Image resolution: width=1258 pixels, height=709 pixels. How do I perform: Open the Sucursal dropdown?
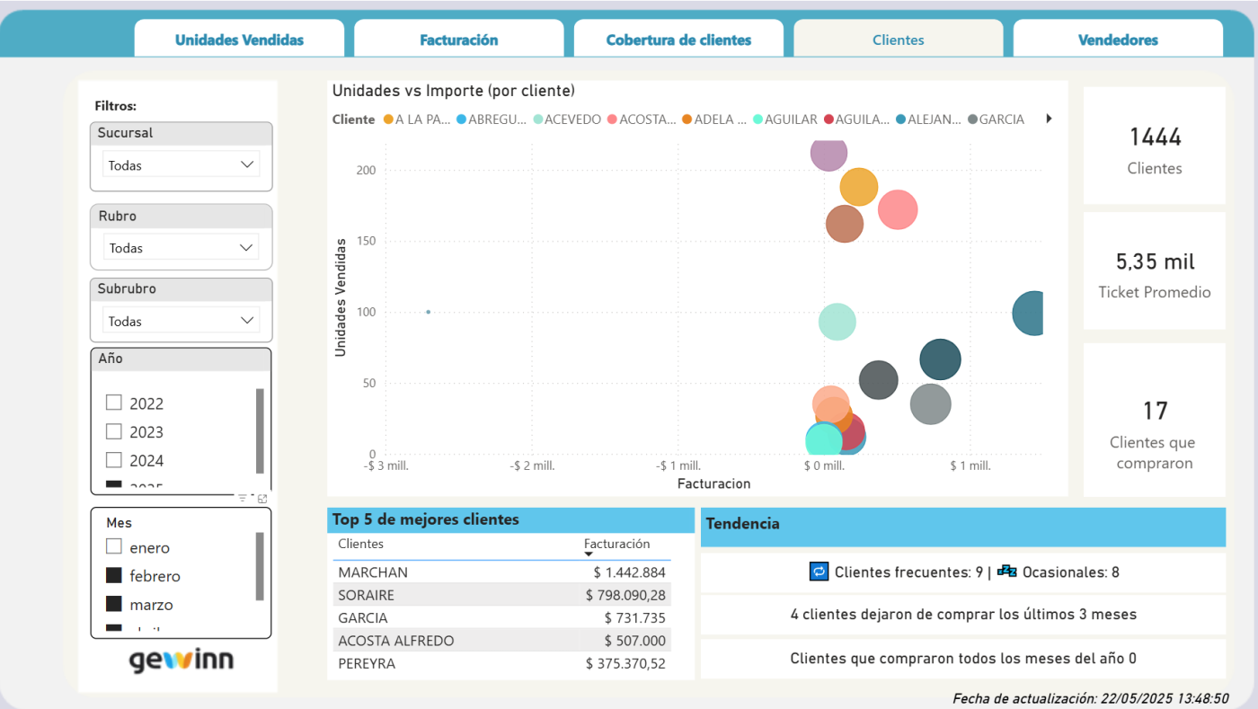182,165
